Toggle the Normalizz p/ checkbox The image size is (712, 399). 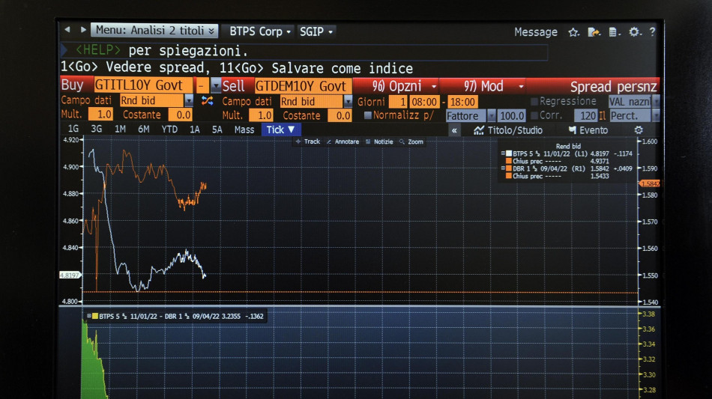pyautogui.click(x=368, y=115)
